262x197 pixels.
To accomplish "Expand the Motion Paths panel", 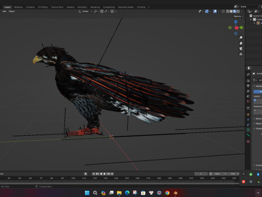I will pyautogui.click(x=258, y=124).
